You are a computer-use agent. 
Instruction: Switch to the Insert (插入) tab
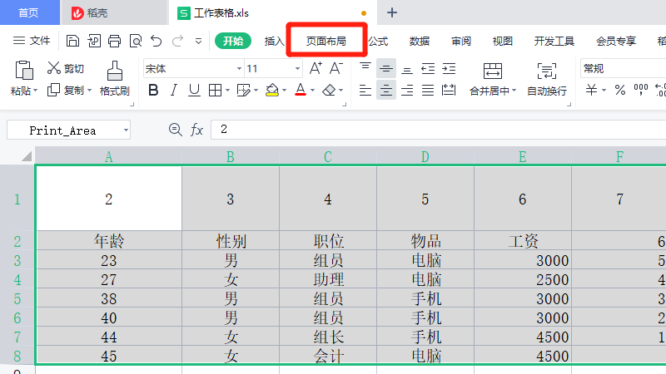pos(275,41)
